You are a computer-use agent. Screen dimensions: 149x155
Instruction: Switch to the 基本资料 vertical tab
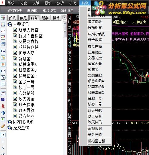point(70,58)
